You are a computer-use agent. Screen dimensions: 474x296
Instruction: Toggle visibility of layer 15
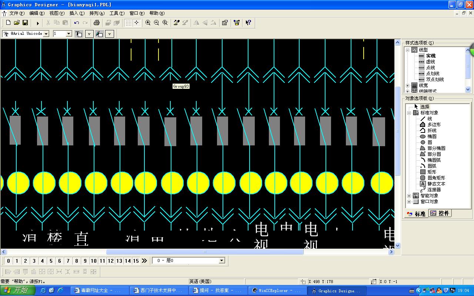click(x=136, y=261)
